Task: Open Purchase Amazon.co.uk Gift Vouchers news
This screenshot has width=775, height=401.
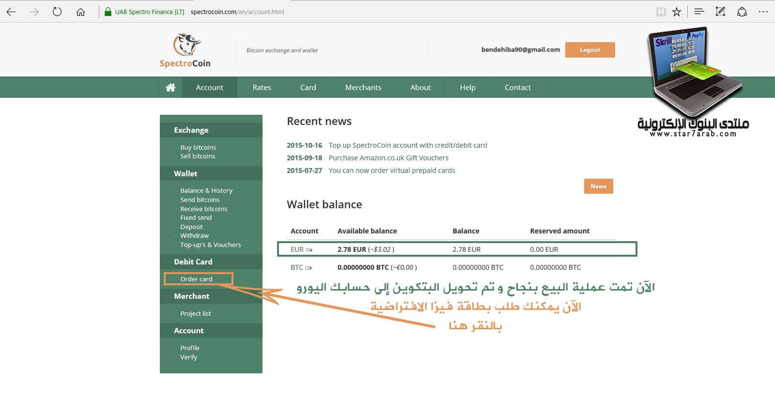Action: coord(388,158)
